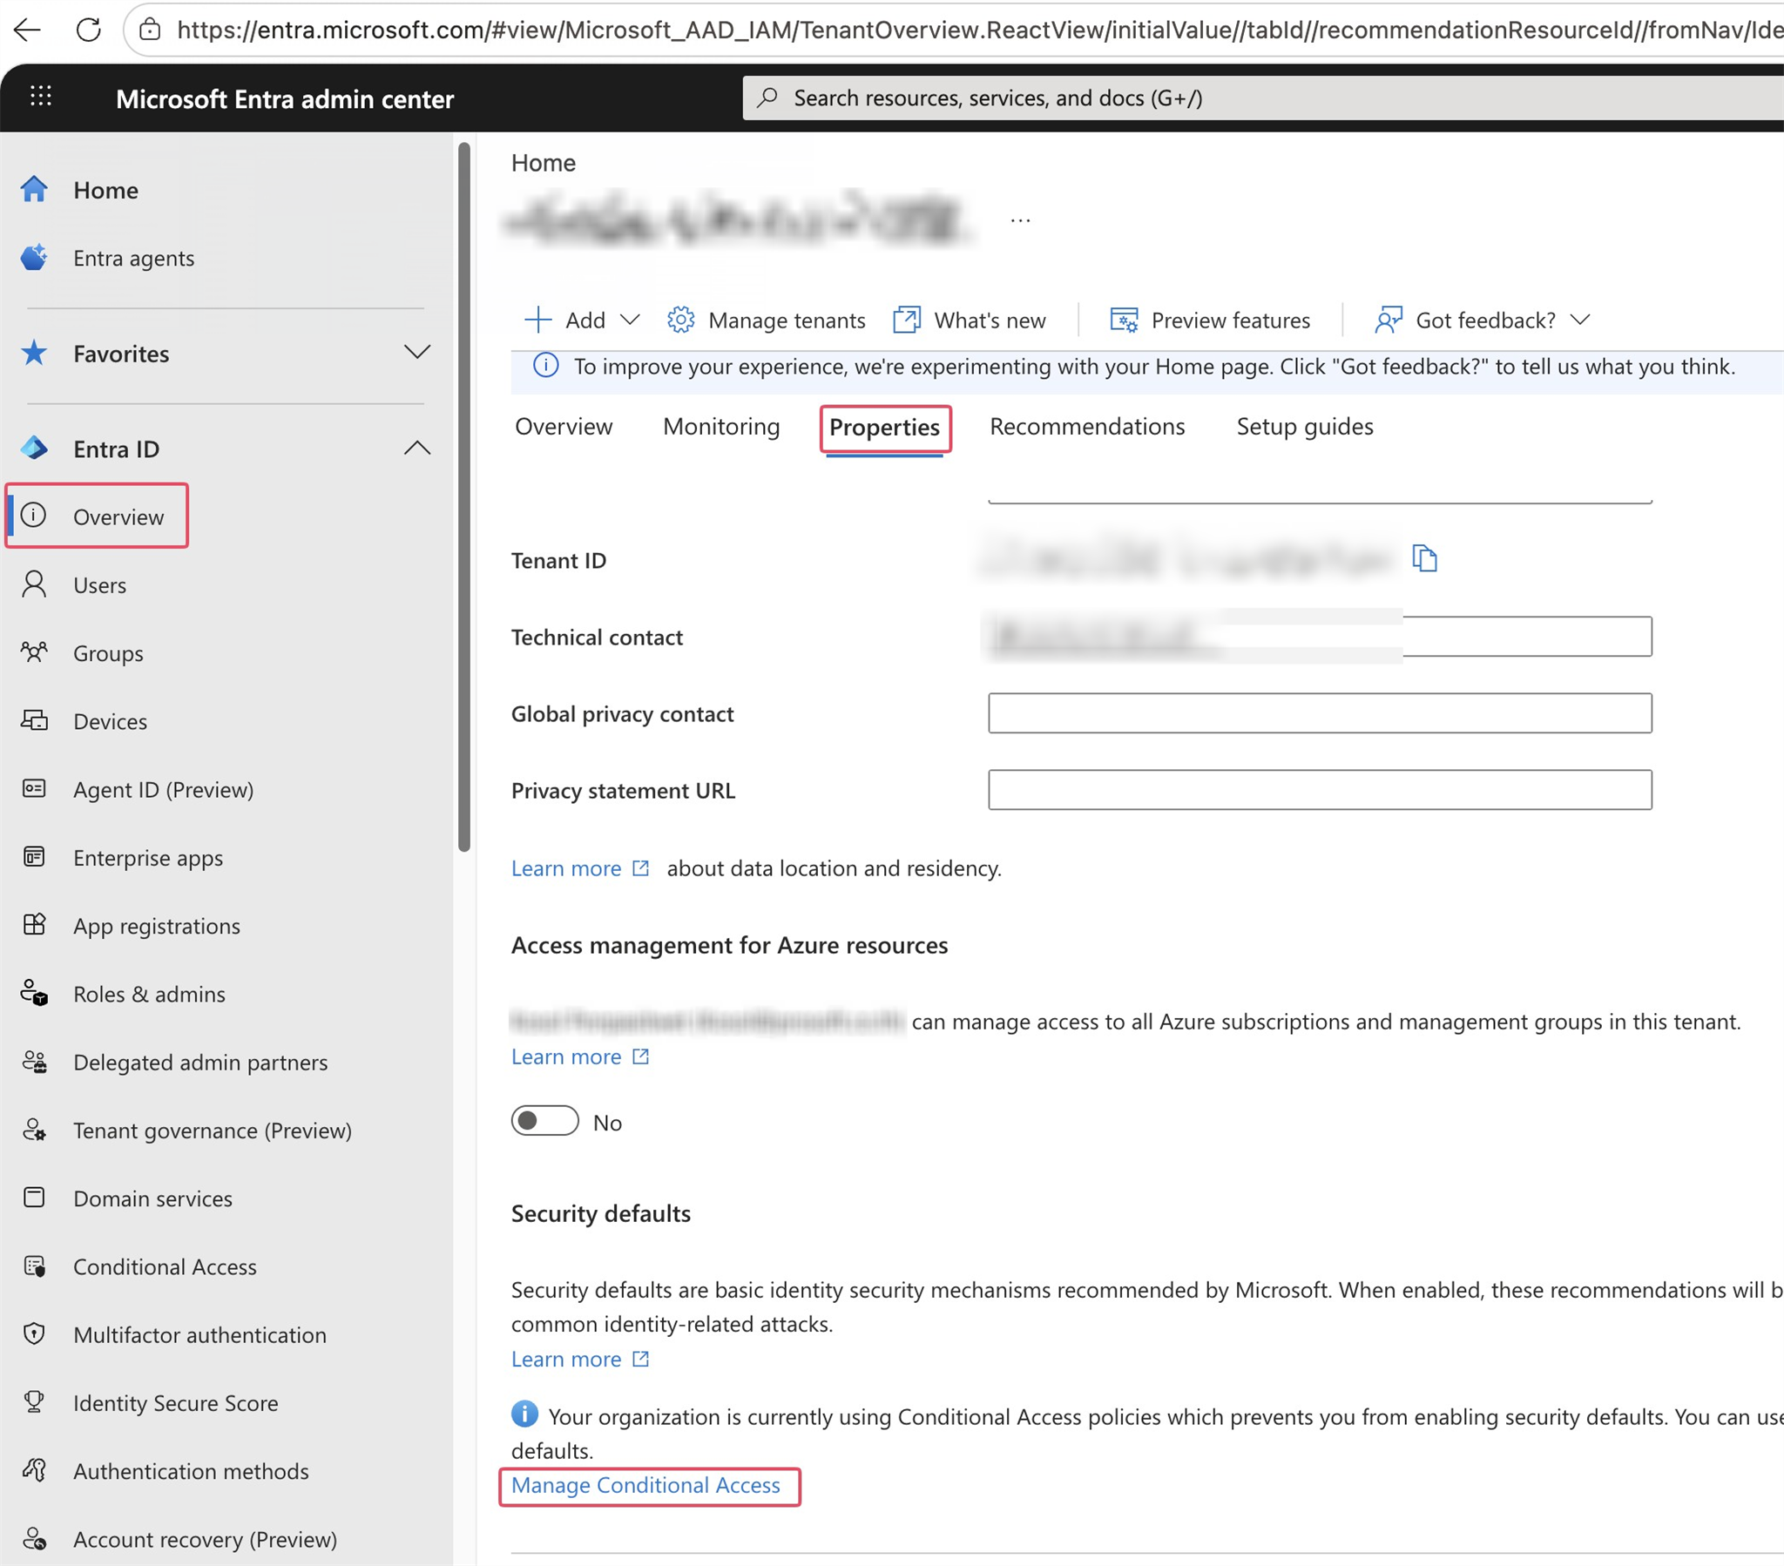Screen dimensions: 1784x1566
Task: Click Manage Conditional Access link
Action: point(645,1485)
